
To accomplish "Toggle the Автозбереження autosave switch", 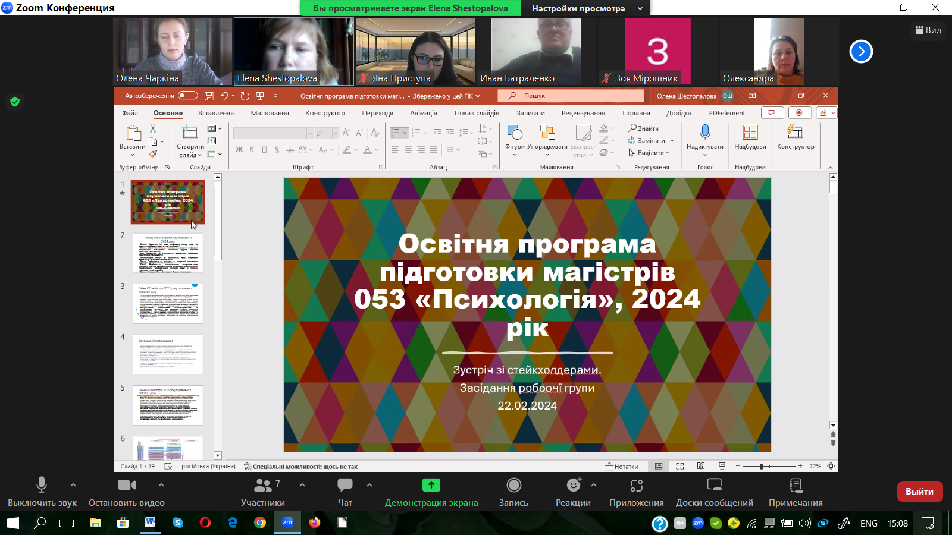I will [x=187, y=96].
